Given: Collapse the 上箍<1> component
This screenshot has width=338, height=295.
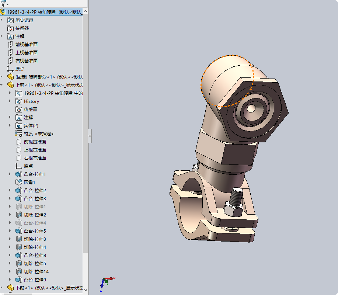Looking at the screenshot, I should (2, 85).
